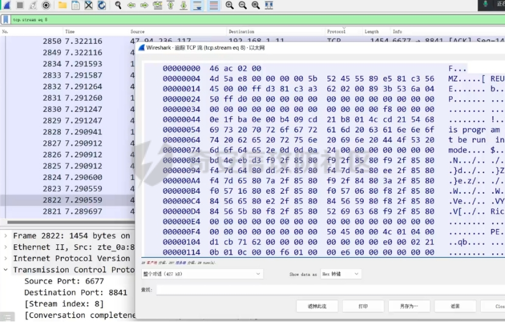Toggle packet list colorization icon

[214, 5]
